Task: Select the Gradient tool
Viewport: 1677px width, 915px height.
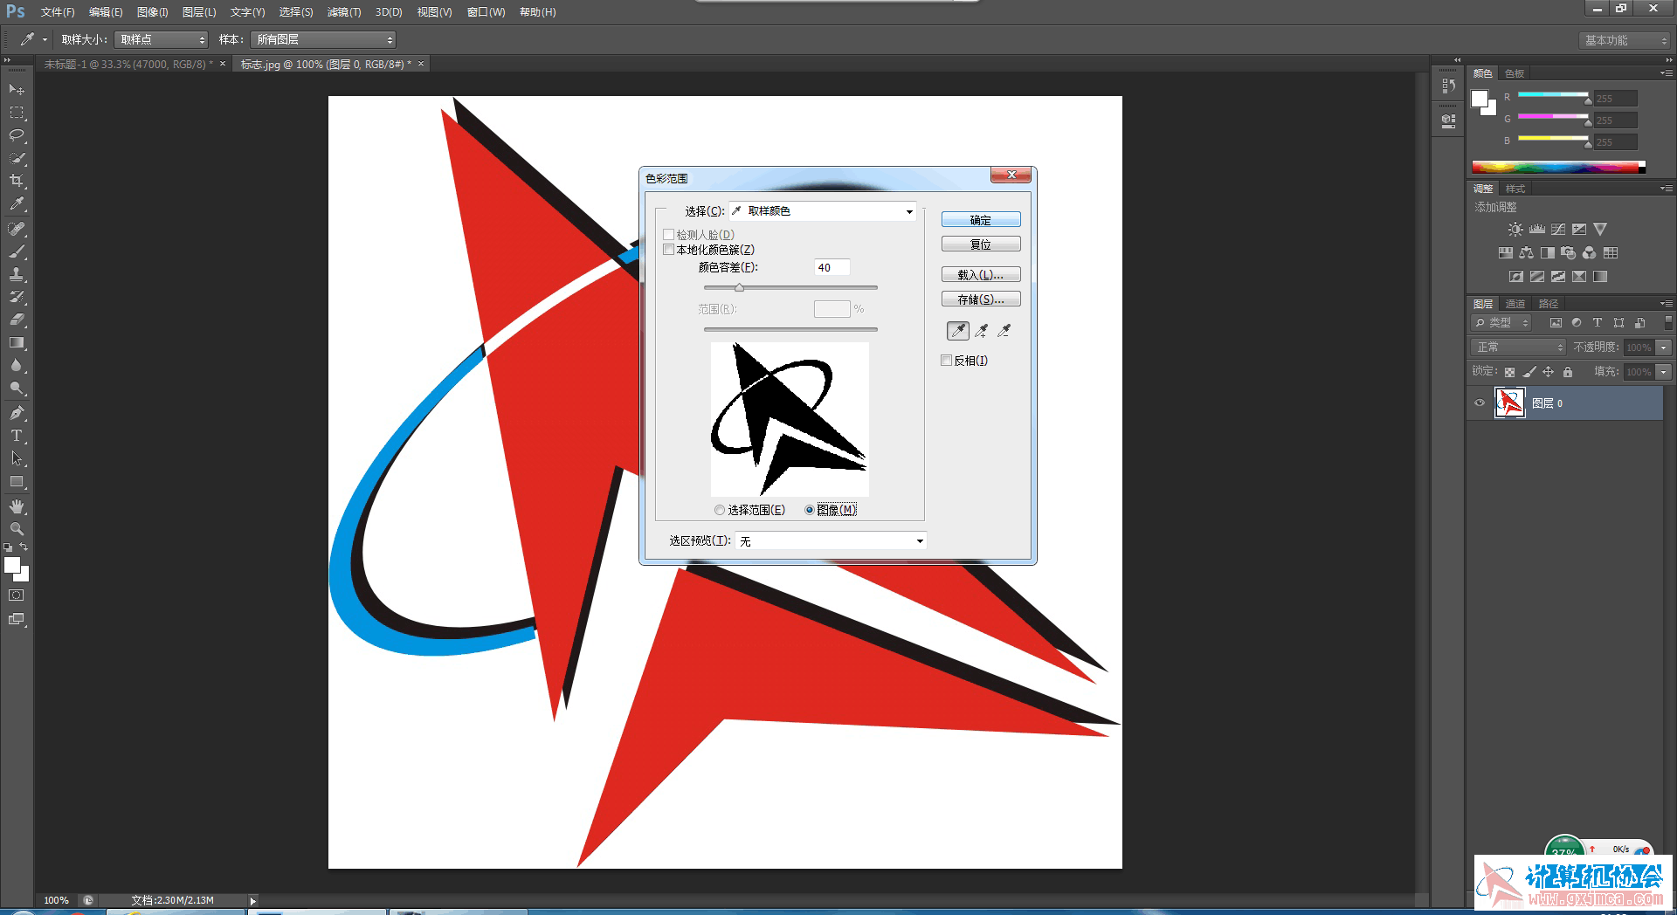Action: pyautogui.click(x=16, y=343)
